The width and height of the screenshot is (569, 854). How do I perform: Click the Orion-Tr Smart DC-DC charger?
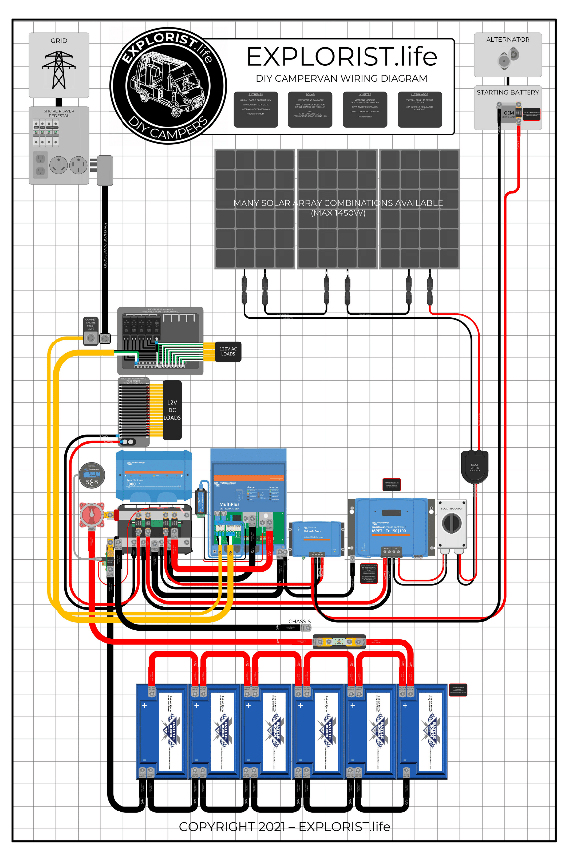[317, 538]
